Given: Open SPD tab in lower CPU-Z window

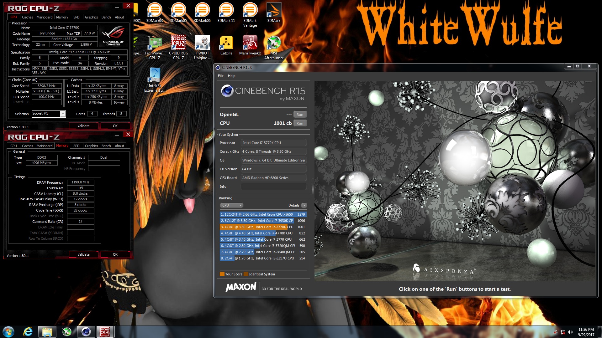Looking at the screenshot, I should tap(77, 146).
